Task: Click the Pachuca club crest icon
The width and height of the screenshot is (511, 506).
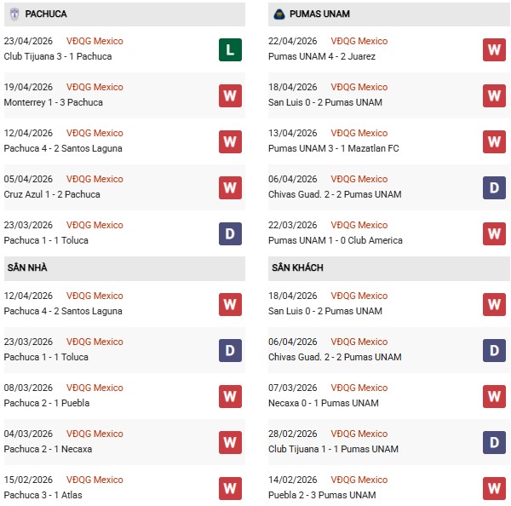Action: 14,14
